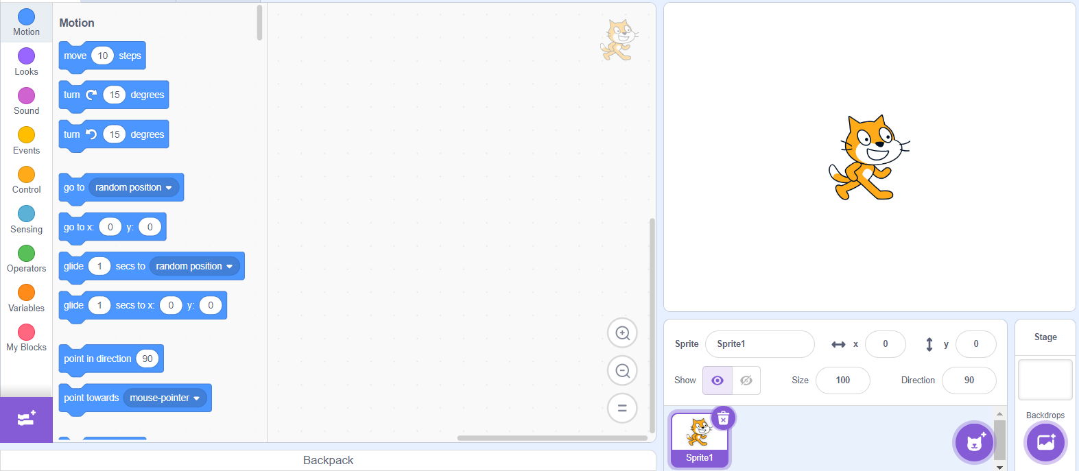The image size is (1079, 471).
Task: Edit the Sprite name field
Action: coord(759,344)
